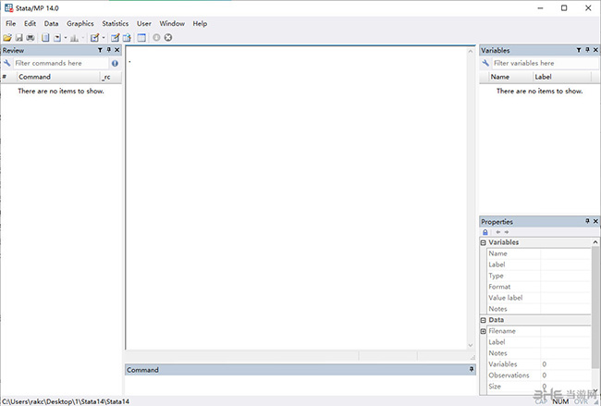Collapse the Data section in Properties
Image resolution: width=601 pixels, height=406 pixels.
pos(484,320)
